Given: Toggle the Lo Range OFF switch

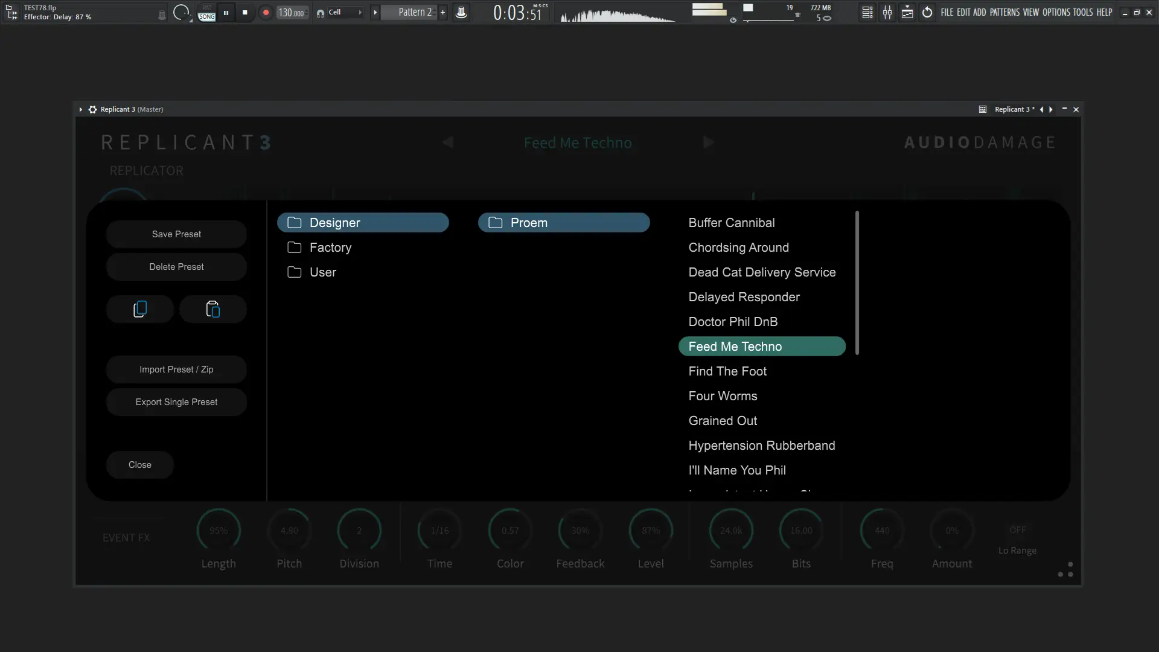Looking at the screenshot, I should click(x=1017, y=530).
